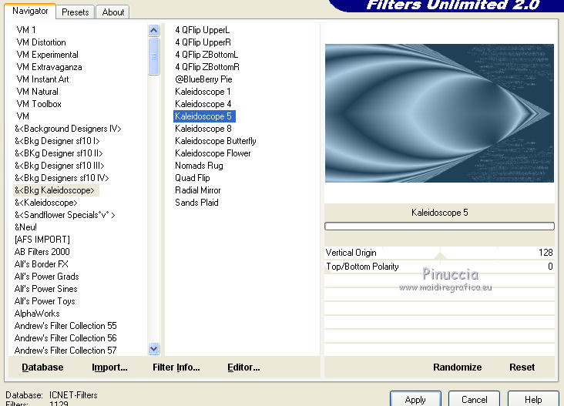
Task: Select VM Natural category
Action: coord(38,92)
